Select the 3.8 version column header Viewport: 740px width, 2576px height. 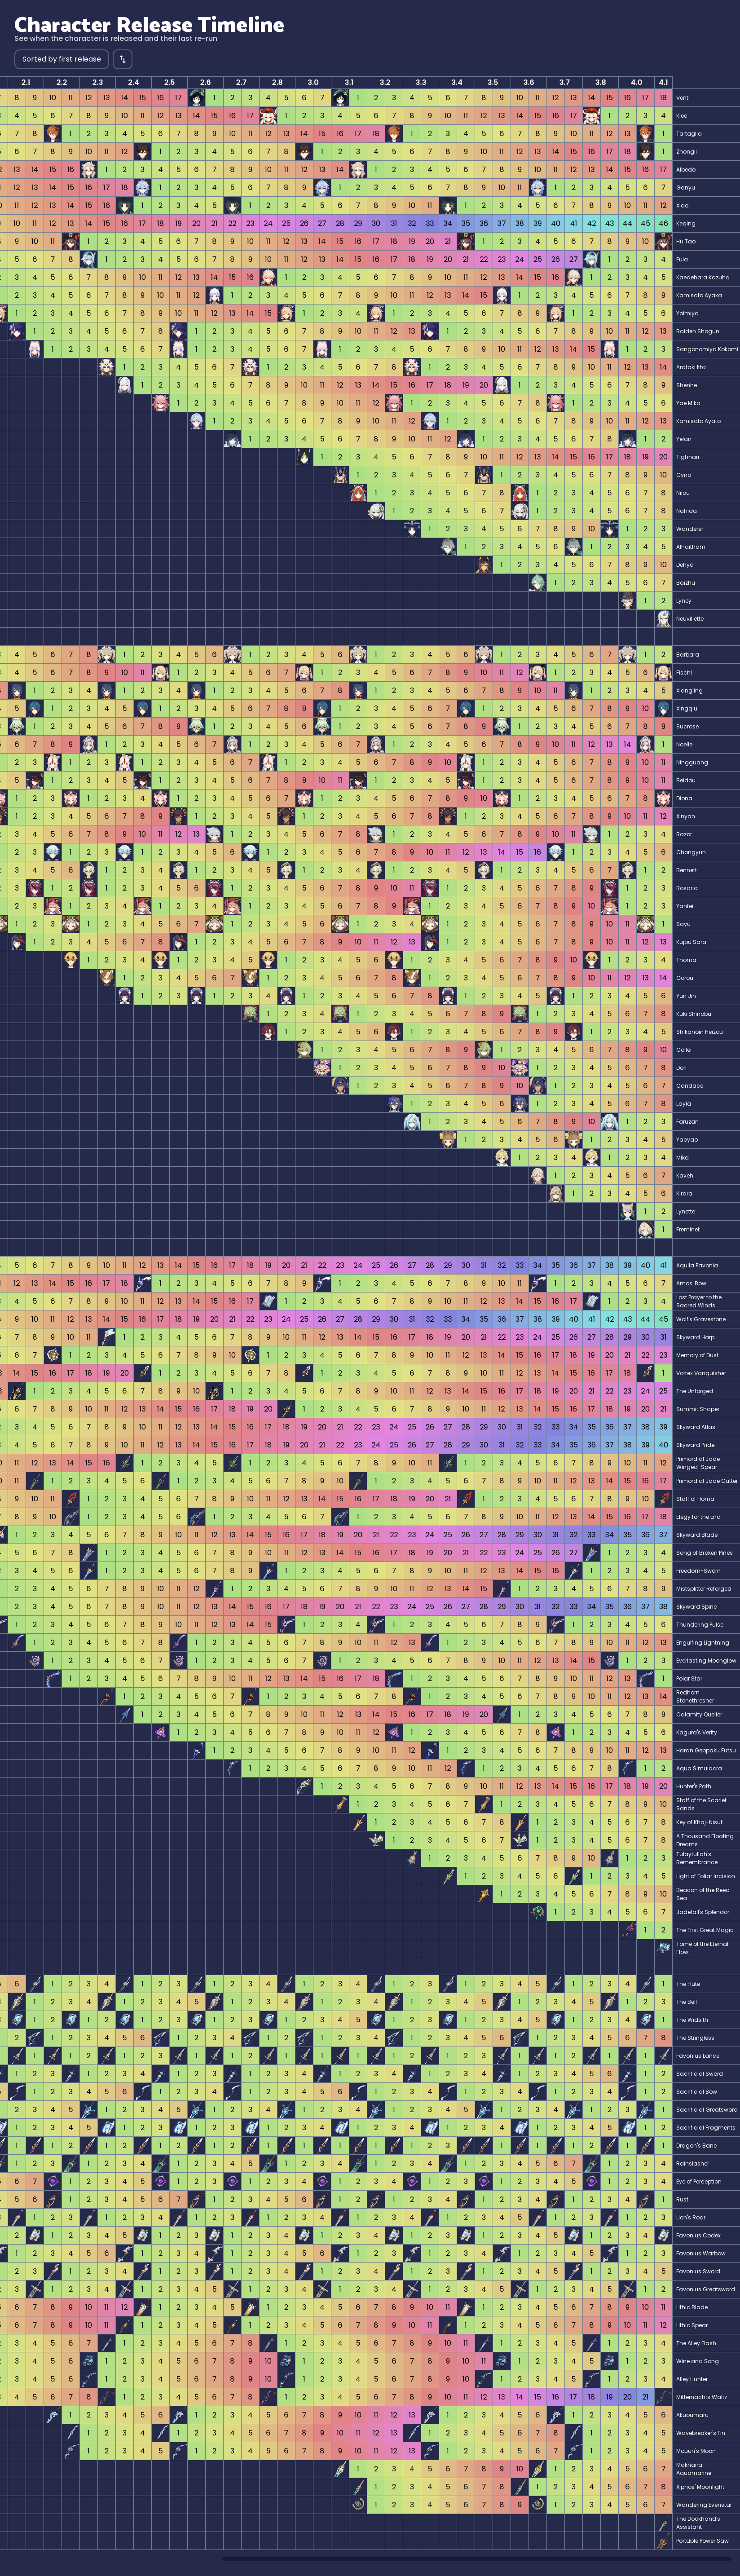point(600,82)
